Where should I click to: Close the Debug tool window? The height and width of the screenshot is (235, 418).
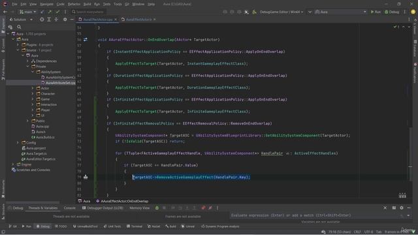[x=385, y=208]
